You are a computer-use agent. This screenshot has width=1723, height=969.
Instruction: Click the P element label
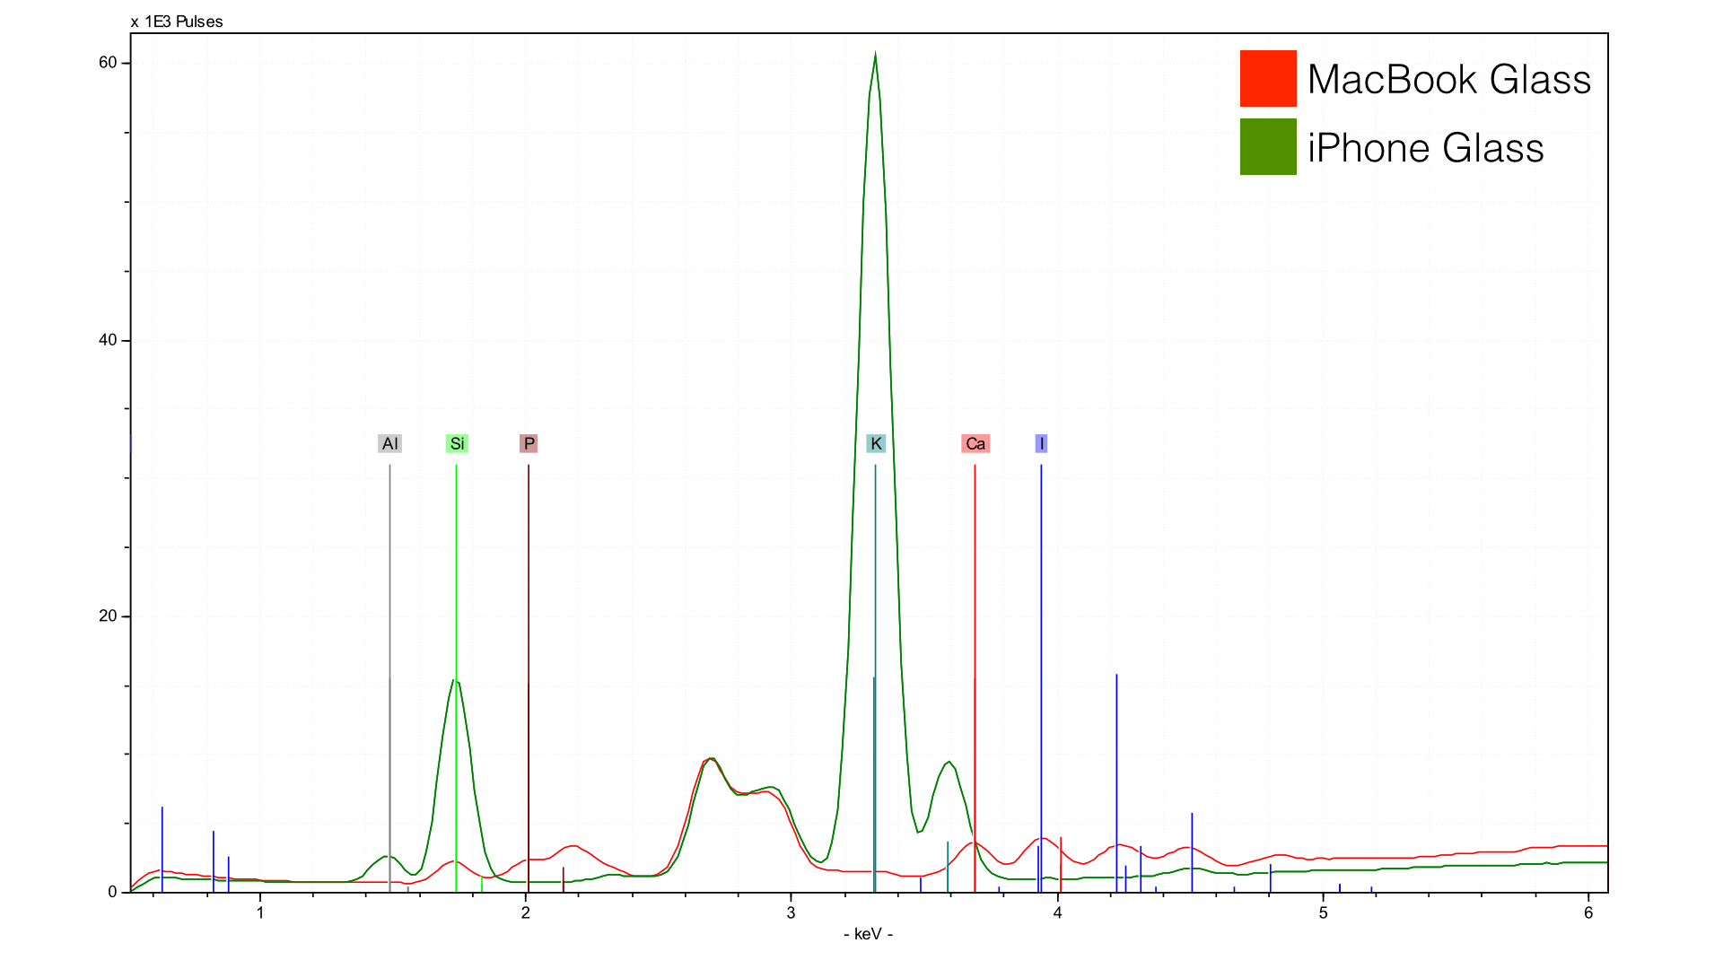point(529,444)
